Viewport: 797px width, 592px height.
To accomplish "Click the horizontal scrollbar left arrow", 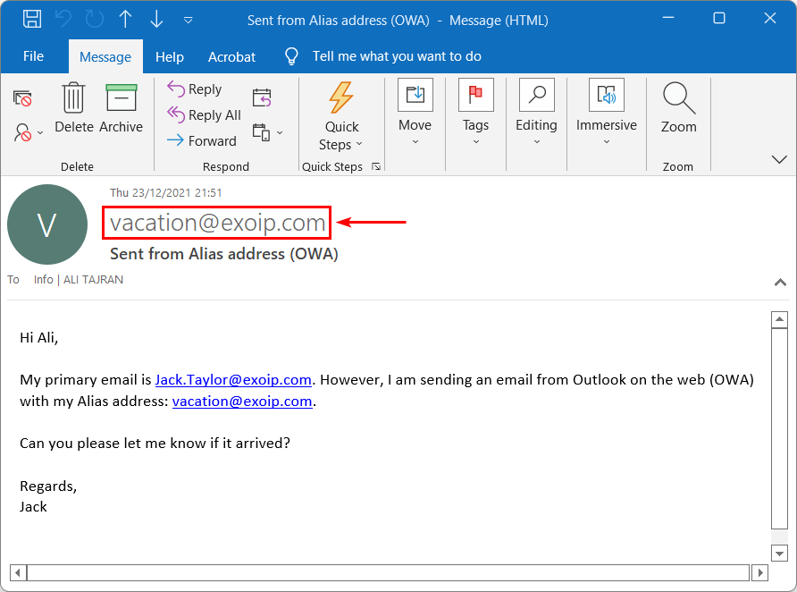I will tap(18, 572).
